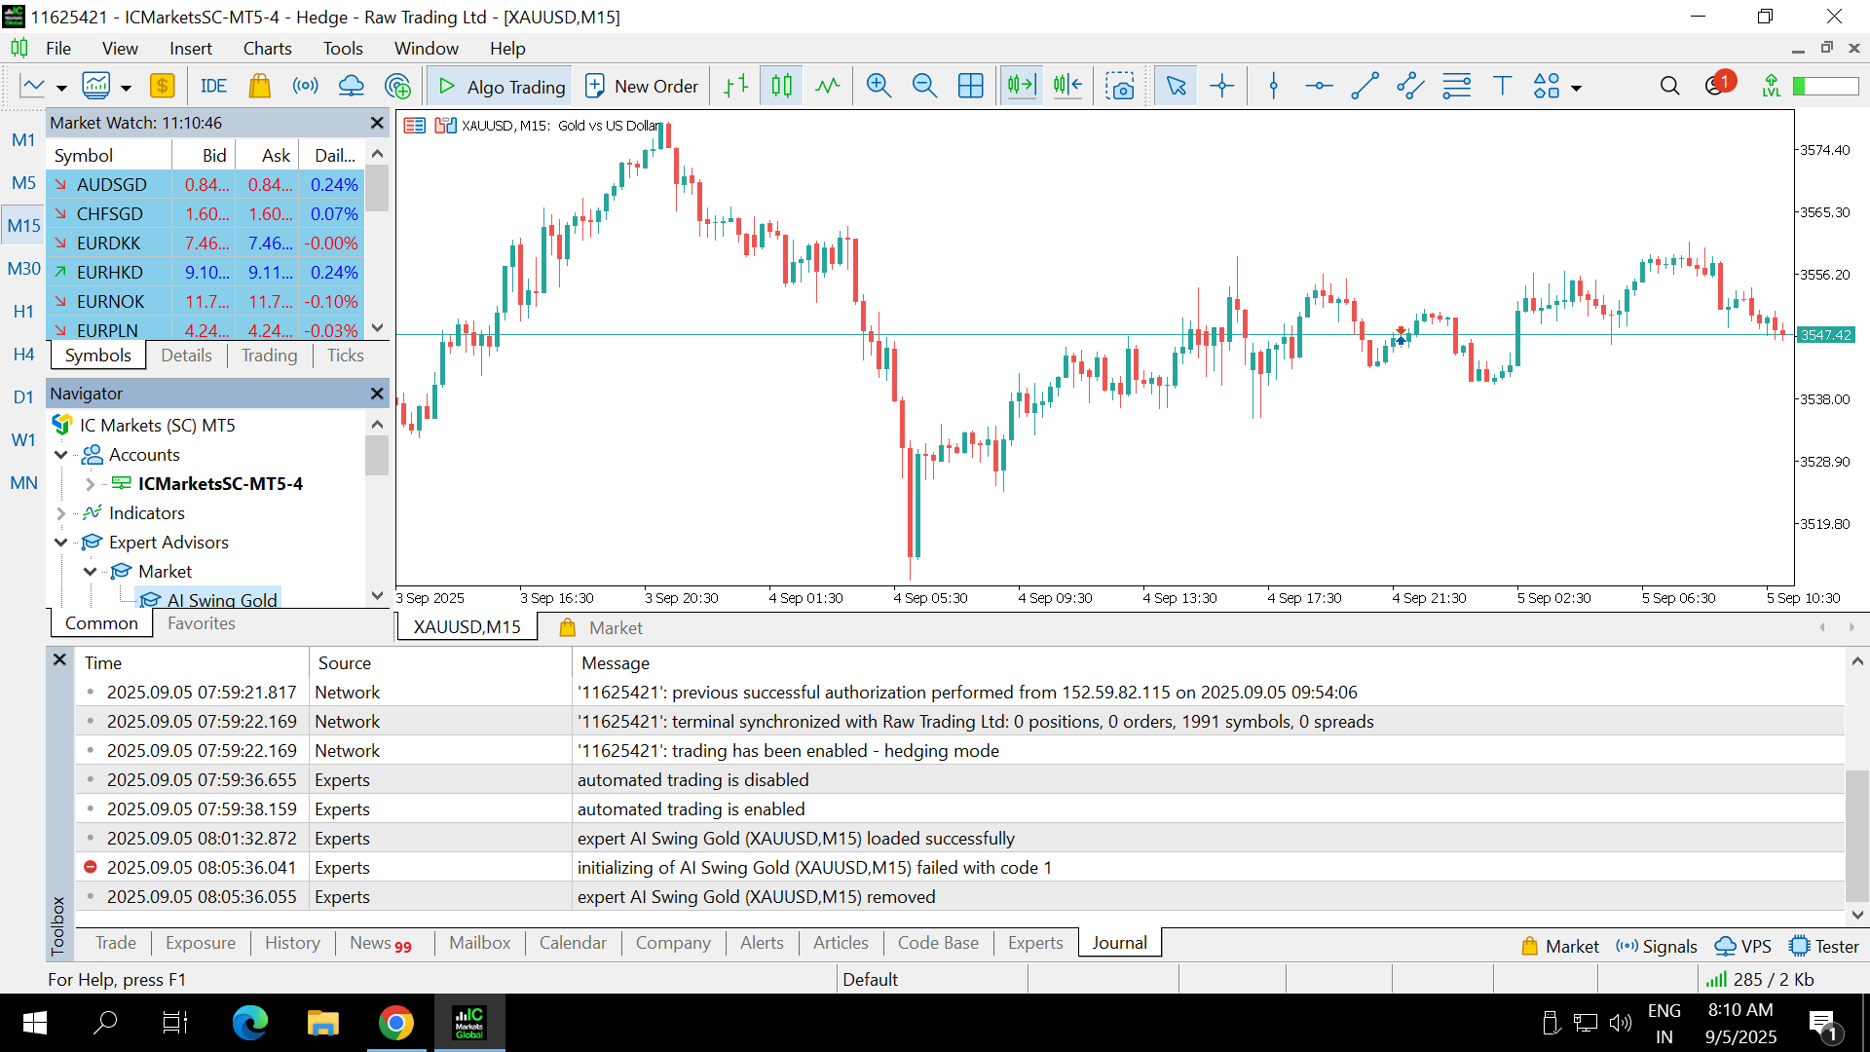Collapse the Expert Advisors tree node
The image size is (1870, 1052).
click(x=61, y=543)
